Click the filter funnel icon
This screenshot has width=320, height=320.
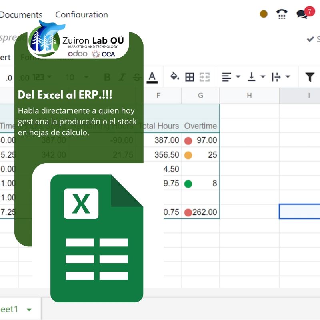click(x=310, y=77)
